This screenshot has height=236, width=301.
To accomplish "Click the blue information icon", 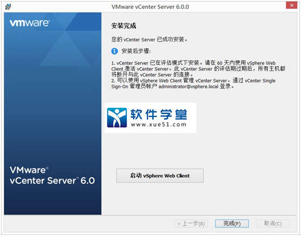I will click(x=114, y=51).
